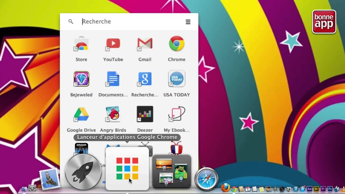This screenshot has height=194, width=345.
Task: Click the USA TODAY label text
Action: point(177,95)
